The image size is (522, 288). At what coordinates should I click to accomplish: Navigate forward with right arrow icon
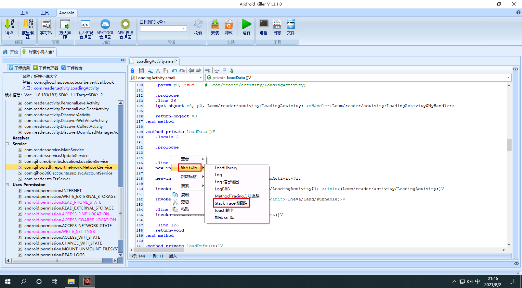coord(199,70)
